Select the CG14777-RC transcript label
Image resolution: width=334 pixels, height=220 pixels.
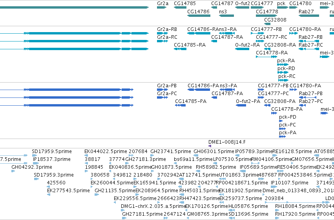coord(272,37)
